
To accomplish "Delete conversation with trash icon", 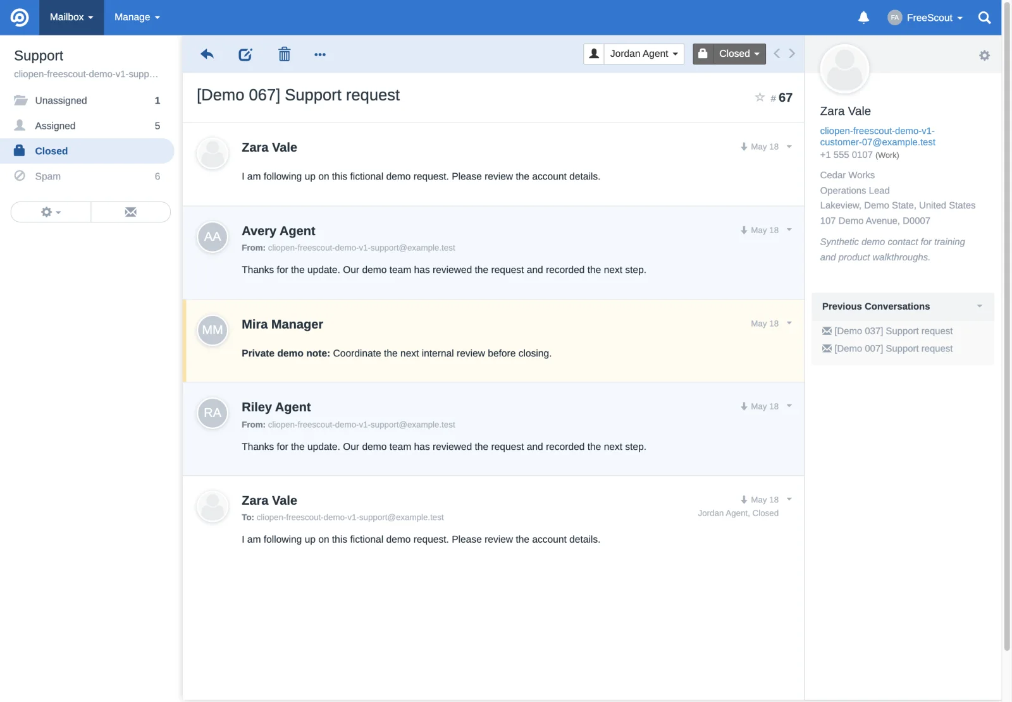I will pyautogui.click(x=285, y=54).
